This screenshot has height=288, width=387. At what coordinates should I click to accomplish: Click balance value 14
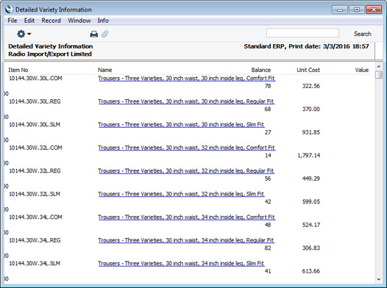coord(268,156)
